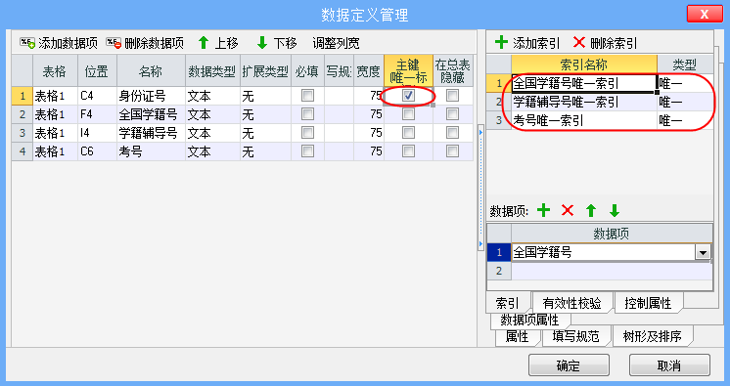Toggle hide-in-summary checkbox for 全国学籍号
Viewport: 730px width, 386px height.
(452, 114)
